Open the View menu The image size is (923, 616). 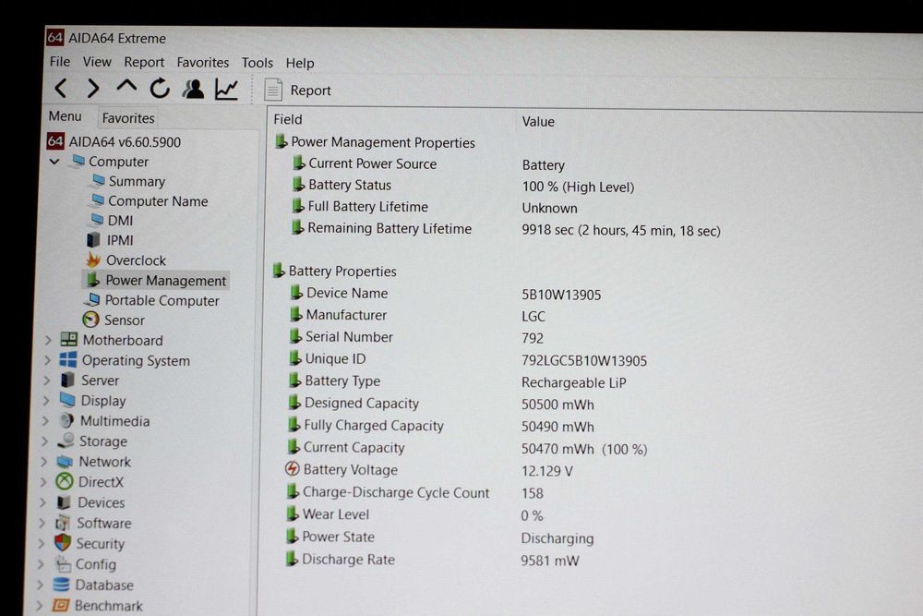[97, 62]
